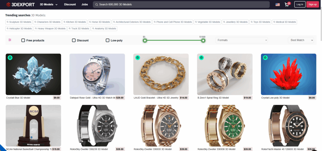Open the shopping cart icon
The width and height of the screenshot is (322, 151).
pos(286,5)
